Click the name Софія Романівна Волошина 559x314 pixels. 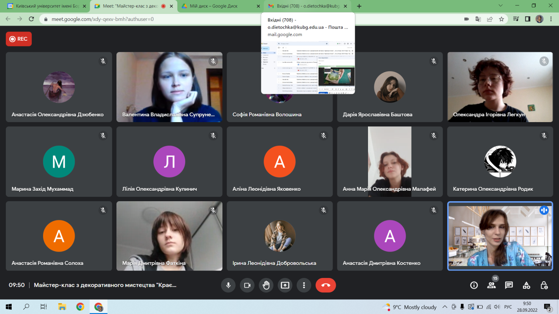pos(267,114)
